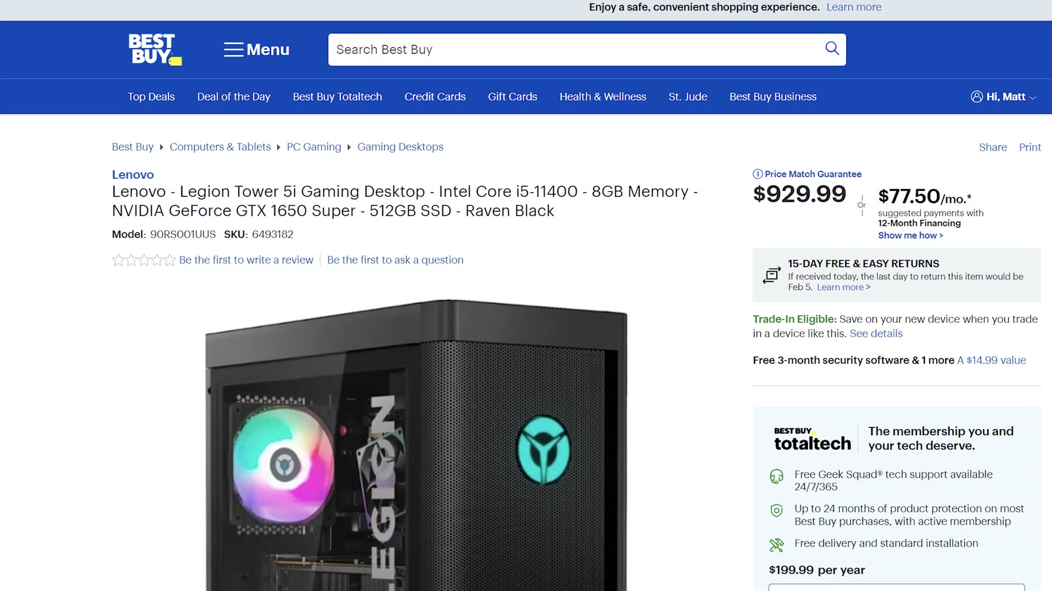
Task: Open St. Jude link
Action: tap(688, 96)
